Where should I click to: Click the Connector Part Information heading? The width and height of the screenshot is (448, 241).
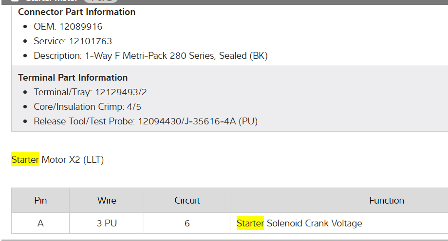(76, 12)
